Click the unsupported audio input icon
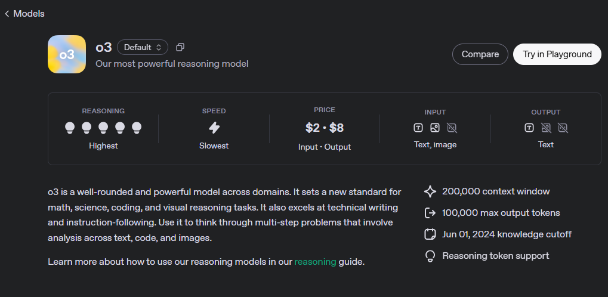608x297 pixels. pos(452,128)
